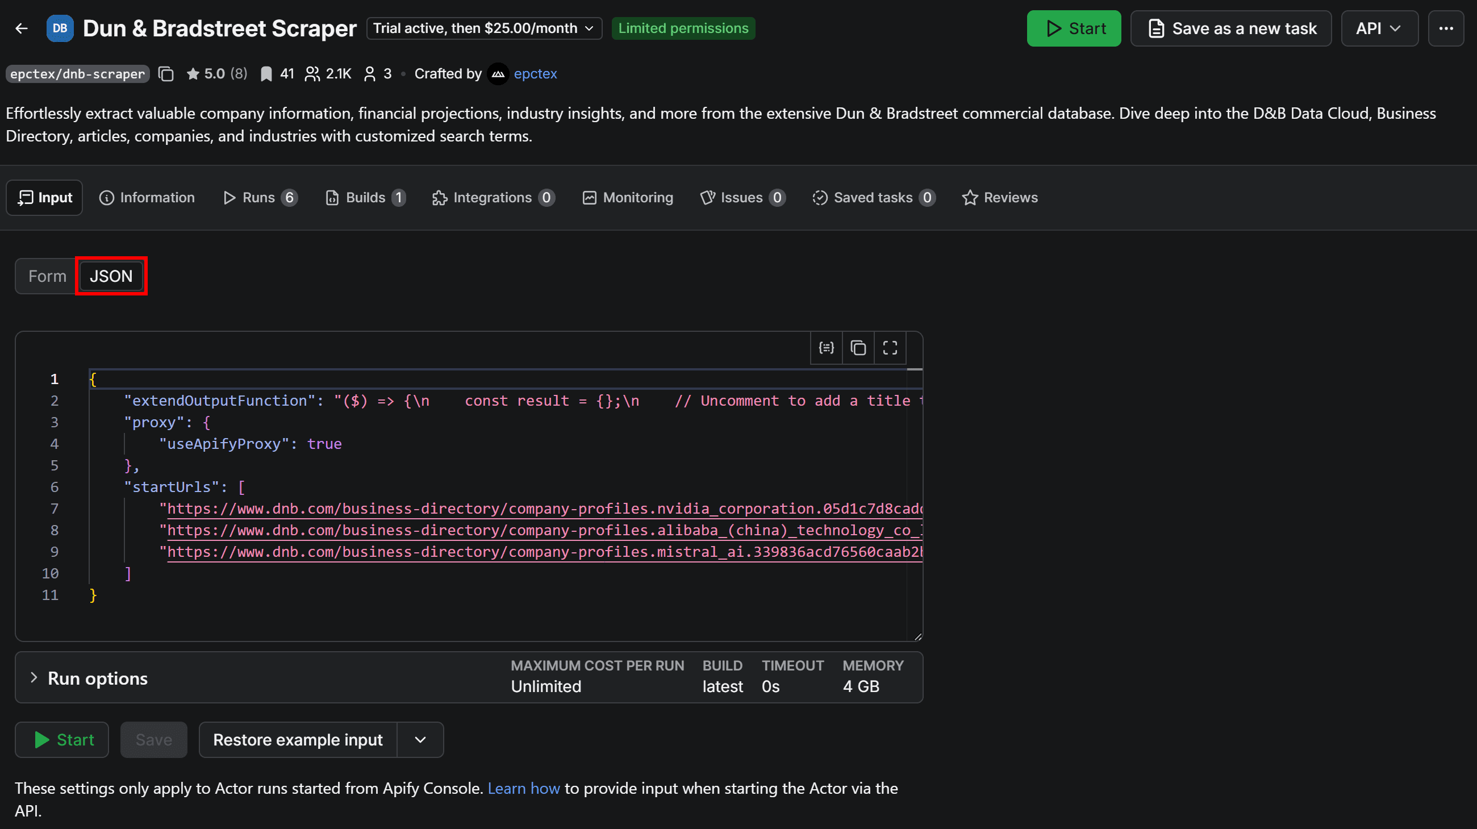Open the Issues tab
1477x829 pixels.
742,198
